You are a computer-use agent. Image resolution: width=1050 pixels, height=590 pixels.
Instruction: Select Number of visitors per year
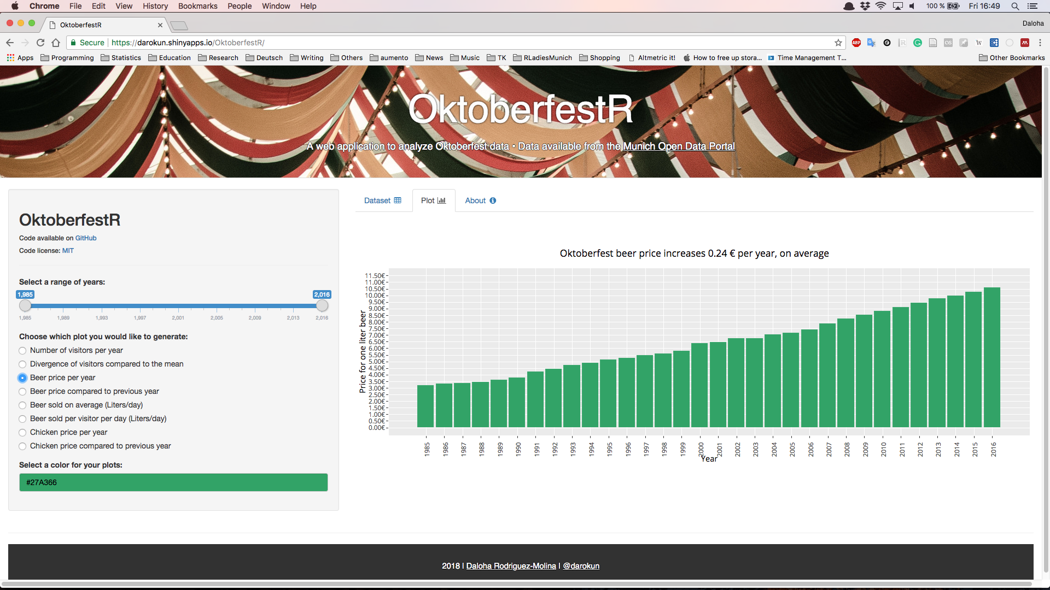(22, 351)
